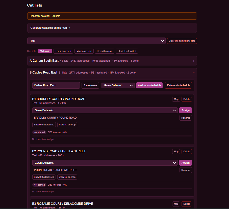Image resolution: width=229 pixels, height=209 pixels.
Task: Select Walk order sort option
Action: (45, 51)
